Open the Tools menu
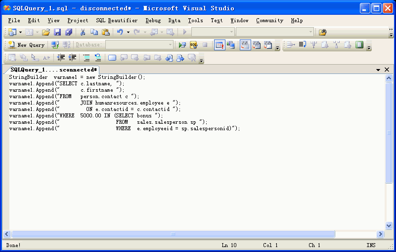The width and height of the screenshot is (396, 252). (195, 20)
